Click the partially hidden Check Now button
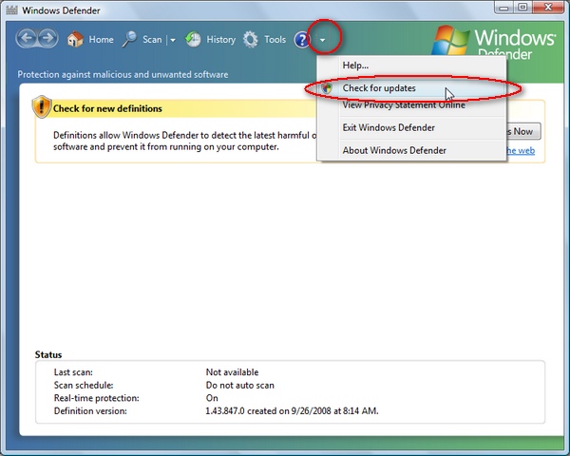The width and height of the screenshot is (570, 456). [523, 131]
